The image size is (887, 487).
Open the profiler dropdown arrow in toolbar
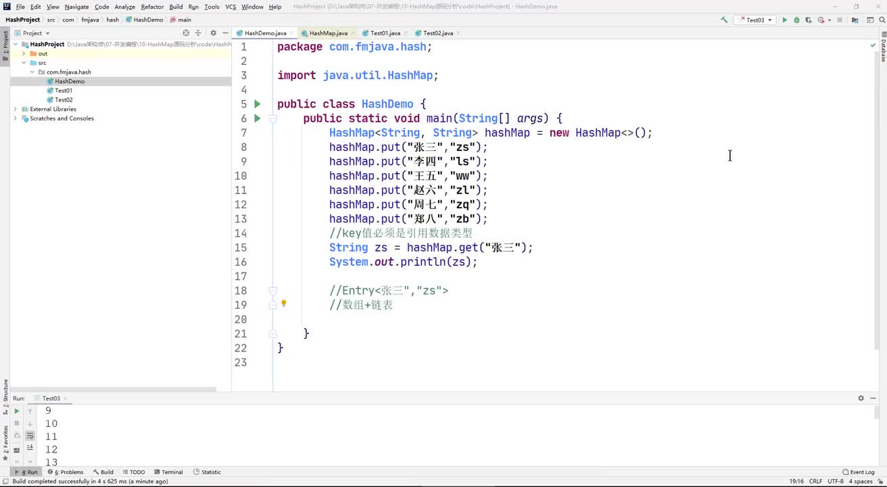[x=829, y=20]
